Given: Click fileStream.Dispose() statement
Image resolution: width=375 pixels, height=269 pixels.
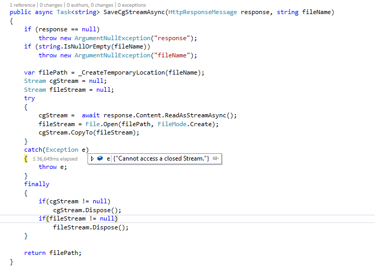Looking at the screenshot, I should point(90,227).
